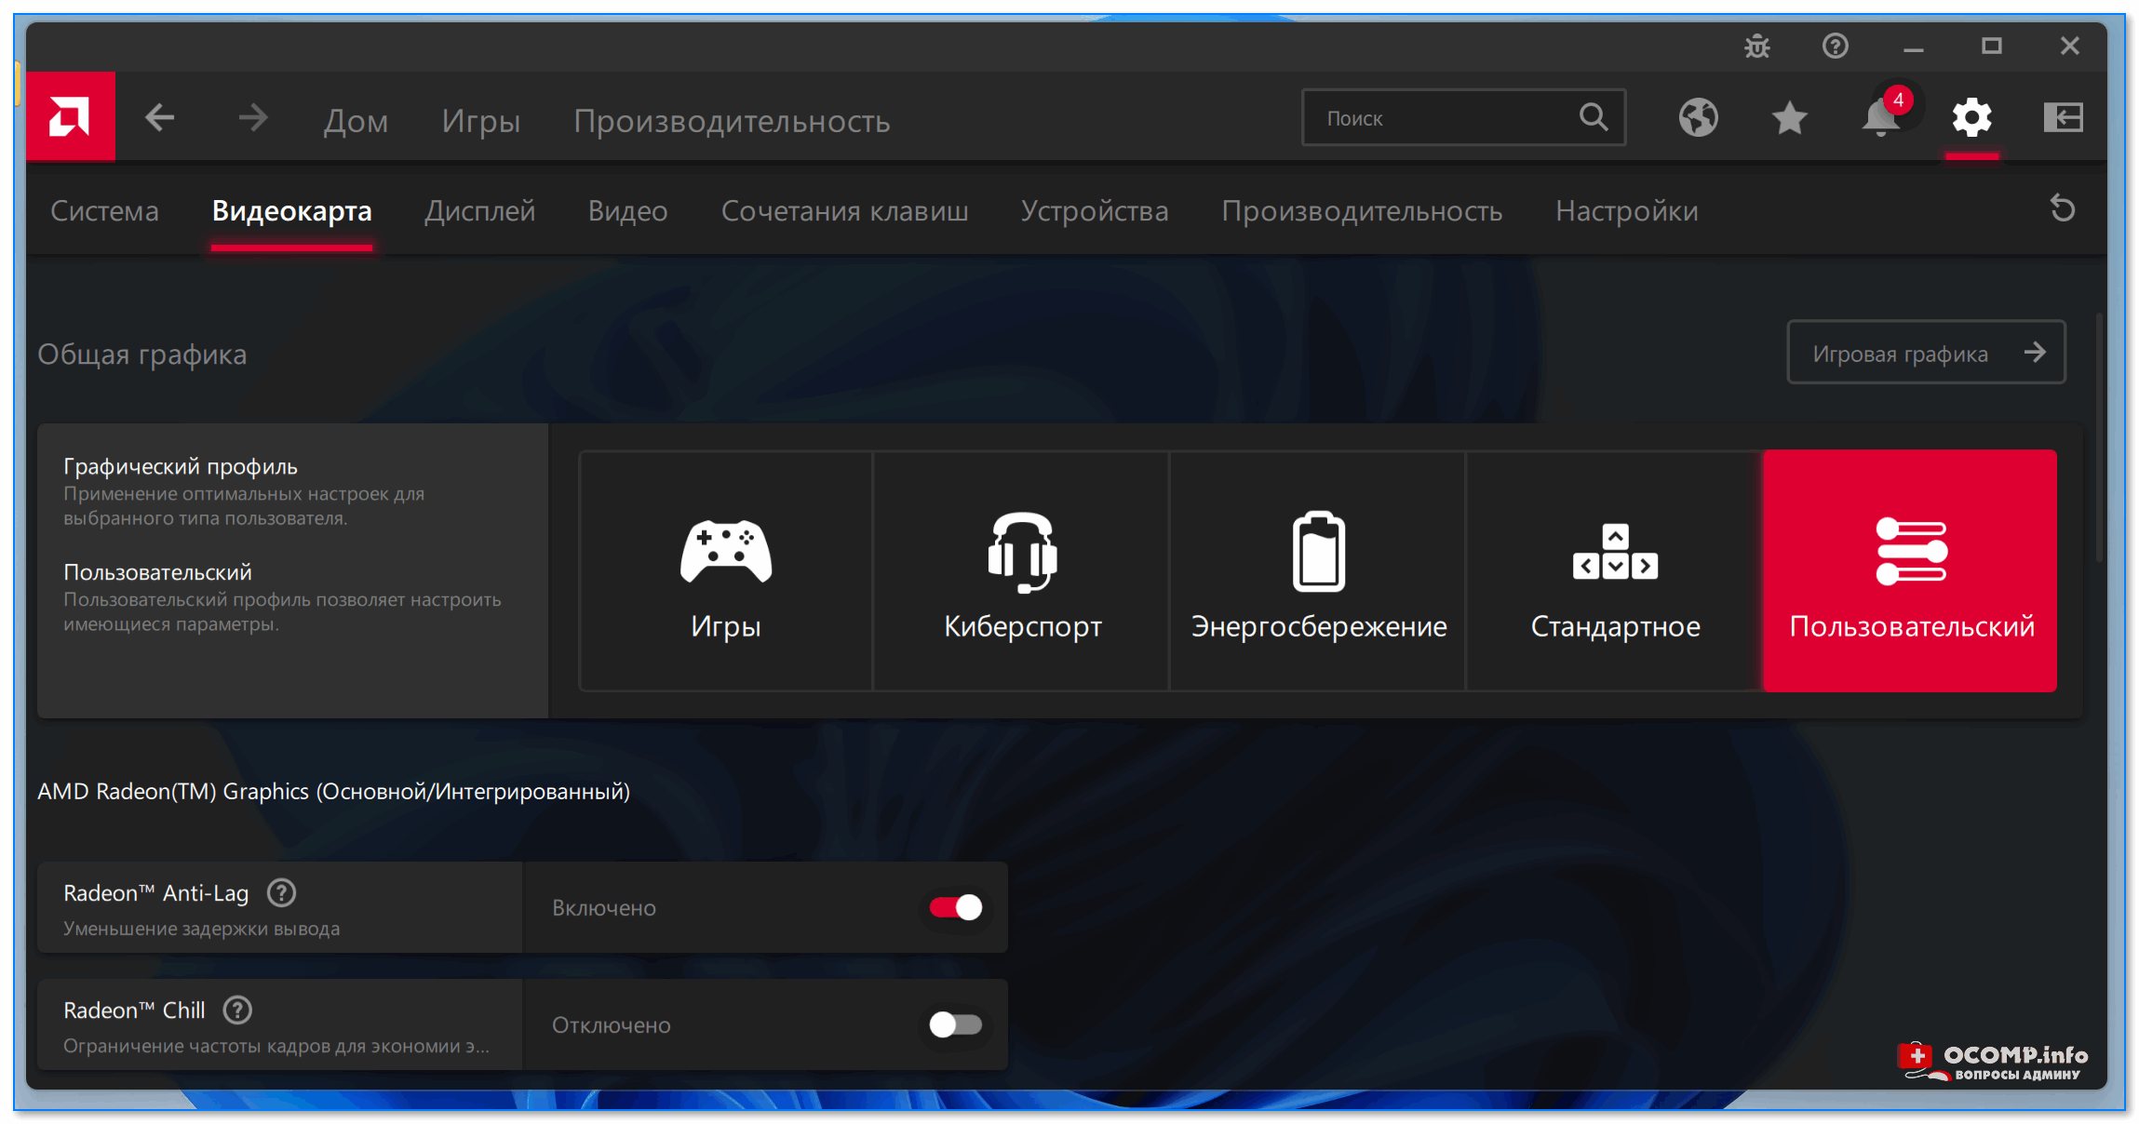Viewport: 2139px width, 1124px height.
Task: Go forward with the right arrow
Action: (x=252, y=118)
